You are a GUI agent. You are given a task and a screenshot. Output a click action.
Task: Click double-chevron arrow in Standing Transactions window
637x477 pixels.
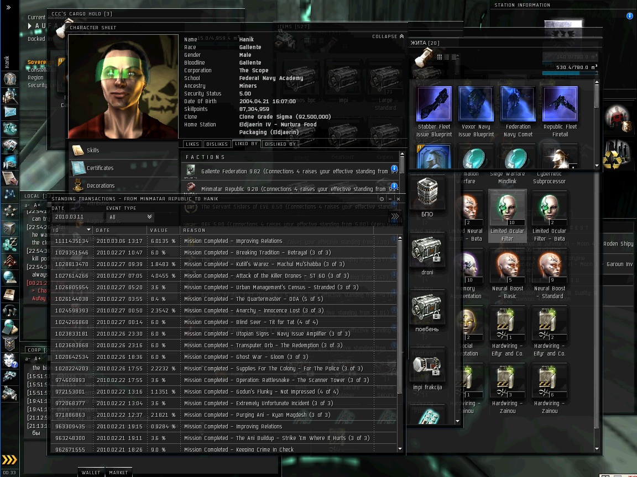(395, 216)
